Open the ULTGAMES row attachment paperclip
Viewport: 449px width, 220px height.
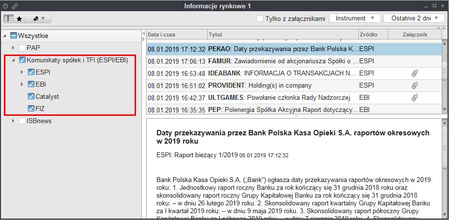[x=414, y=97]
